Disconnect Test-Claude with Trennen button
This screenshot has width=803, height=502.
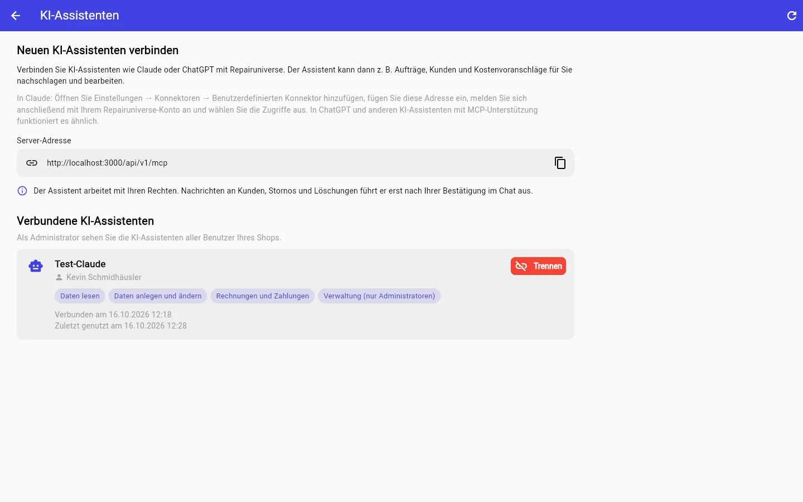pos(538,266)
